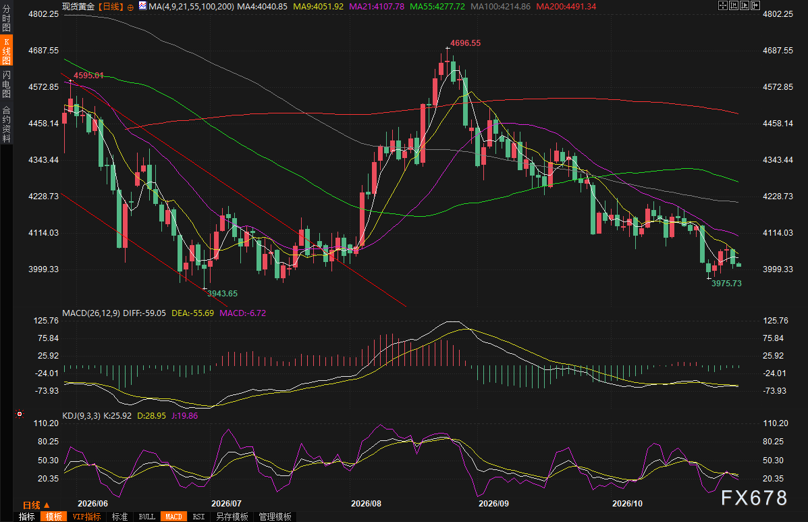Click the 2026/10 date axis label

point(628,504)
